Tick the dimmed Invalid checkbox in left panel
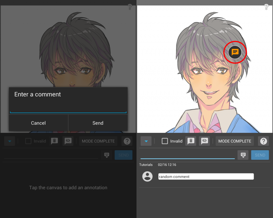The width and height of the screenshot is (273, 218). point(28,141)
